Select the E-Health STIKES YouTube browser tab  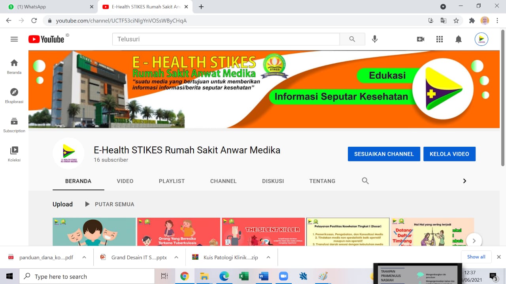[145, 7]
